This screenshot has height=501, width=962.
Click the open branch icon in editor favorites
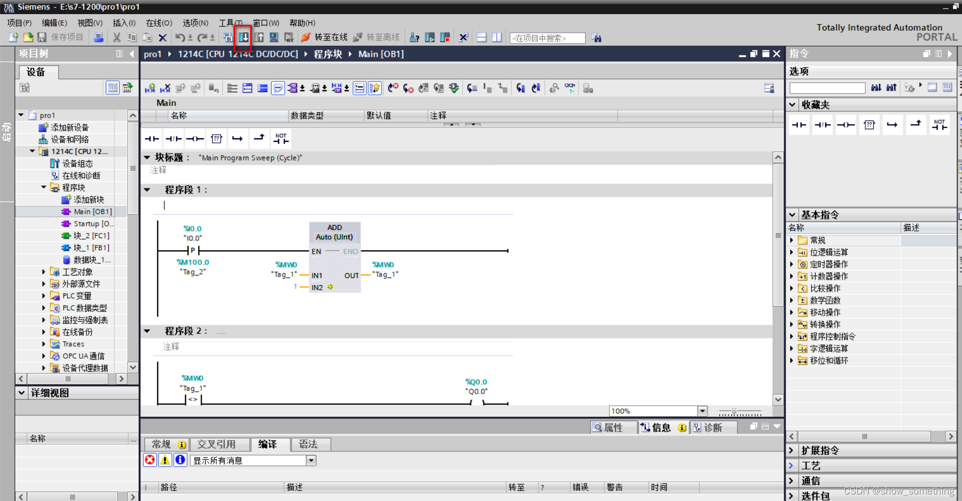click(x=237, y=138)
